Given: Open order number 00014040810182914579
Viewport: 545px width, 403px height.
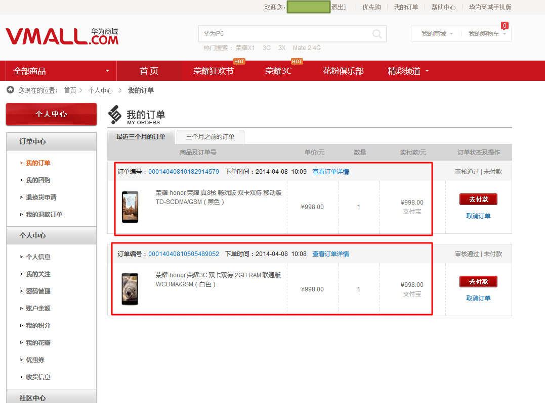Looking at the screenshot, I should pos(184,172).
